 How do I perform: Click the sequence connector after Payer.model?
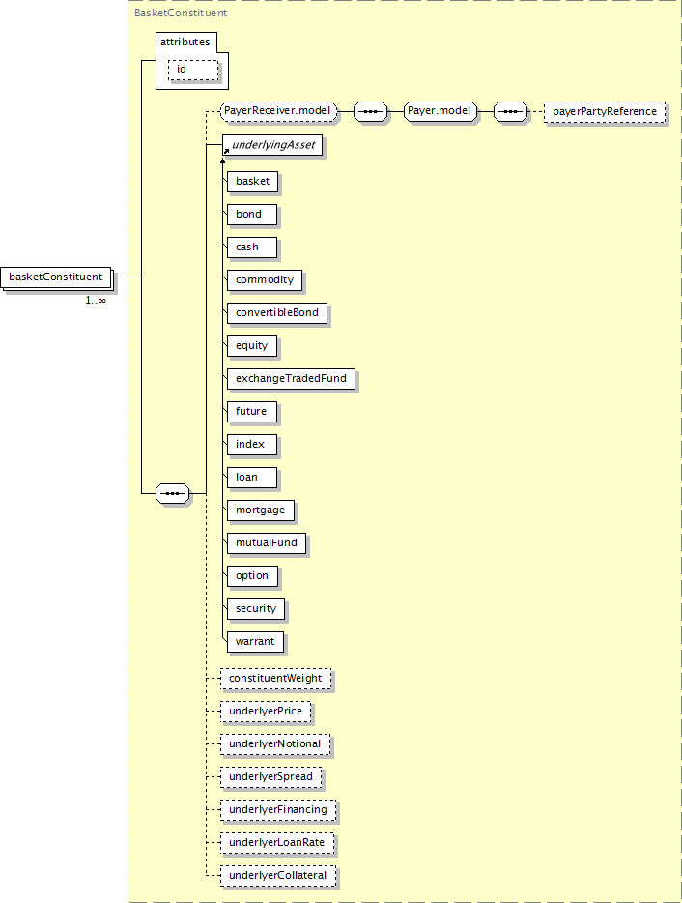point(510,112)
